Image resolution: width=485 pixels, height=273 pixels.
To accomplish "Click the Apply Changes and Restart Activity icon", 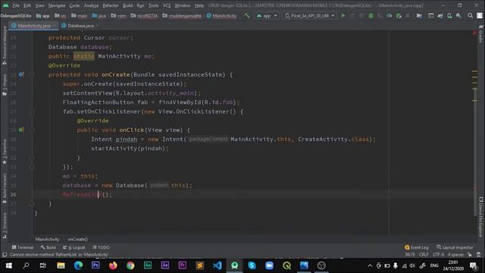I will coord(352,15).
